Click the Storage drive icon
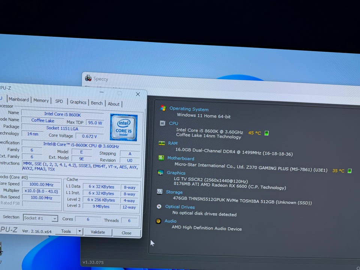Screen dimensions: 360x270 click(160, 192)
